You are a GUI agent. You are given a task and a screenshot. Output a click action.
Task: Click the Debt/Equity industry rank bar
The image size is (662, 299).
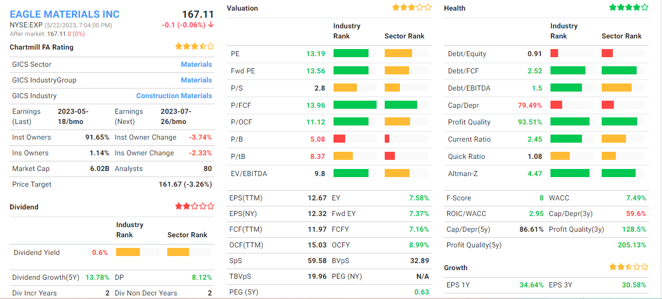click(x=554, y=53)
